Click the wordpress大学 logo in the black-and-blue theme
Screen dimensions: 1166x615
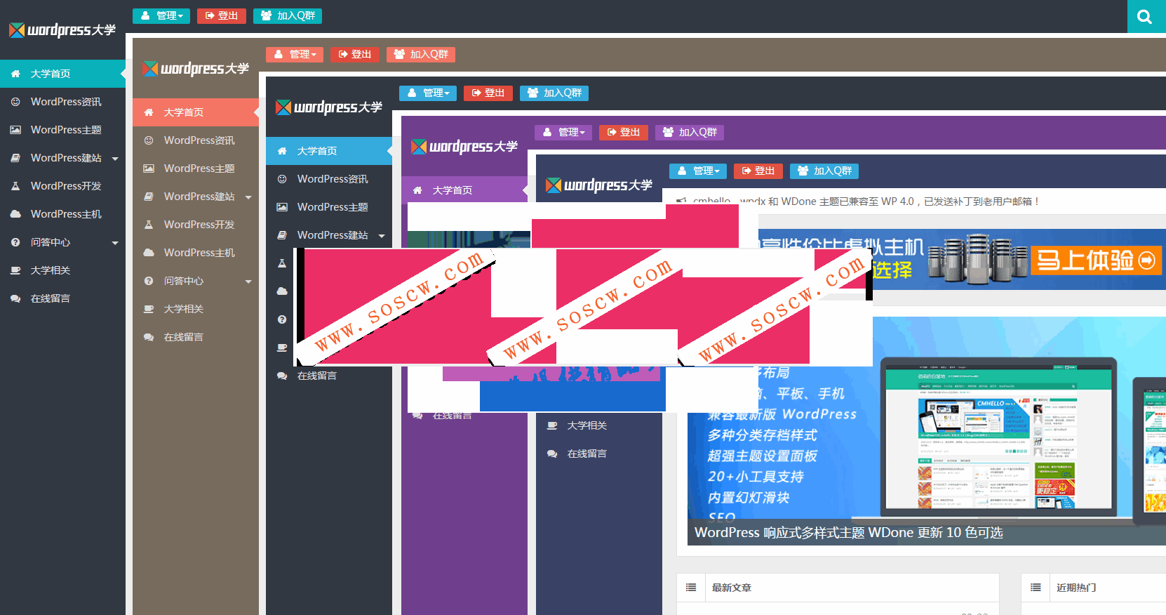coord(329,107)
